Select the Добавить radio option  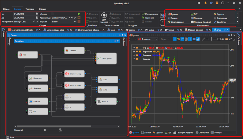coord(115,14)
